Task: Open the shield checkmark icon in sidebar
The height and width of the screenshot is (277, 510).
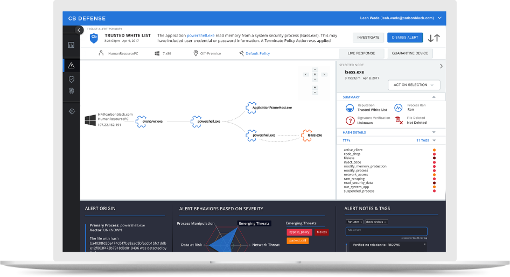Action: click(x=72, y=79)
